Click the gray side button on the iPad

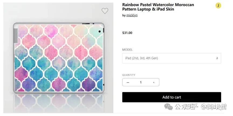pos(15,35)
